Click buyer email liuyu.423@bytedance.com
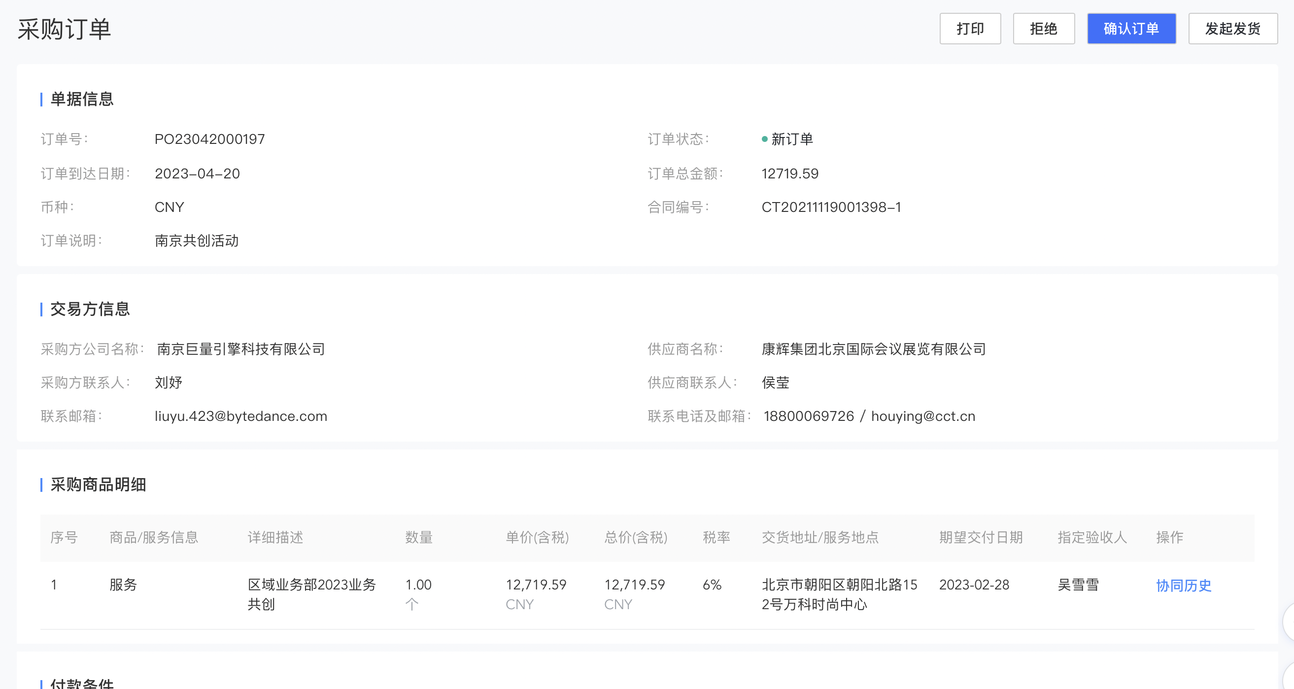The image size is (1294, 689). point(240,416)
